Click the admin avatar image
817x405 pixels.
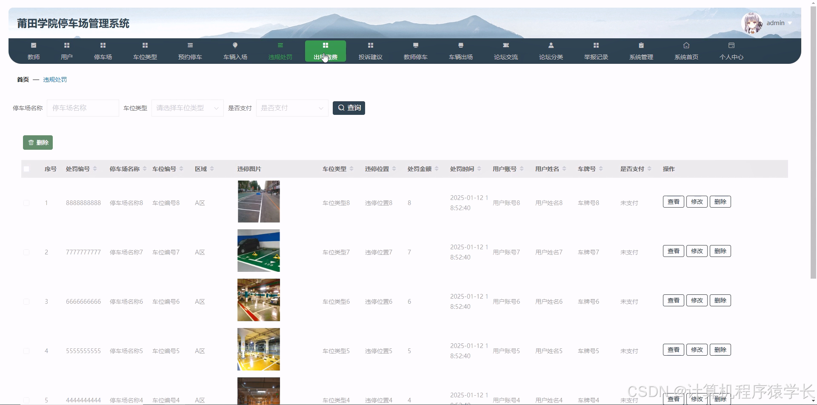[x=752, y=23]
